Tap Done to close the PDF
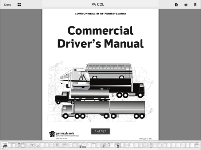The image size is (201, 150). pos(8,5)
